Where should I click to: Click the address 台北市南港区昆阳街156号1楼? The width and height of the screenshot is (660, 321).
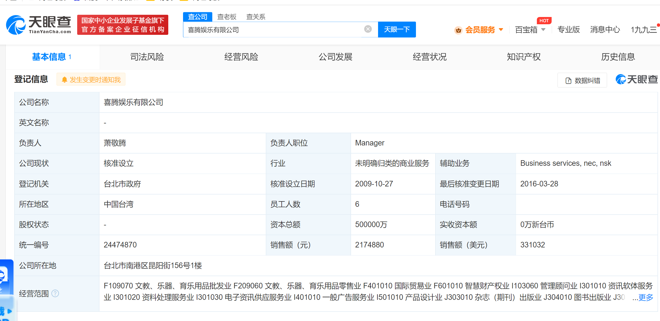153,266
